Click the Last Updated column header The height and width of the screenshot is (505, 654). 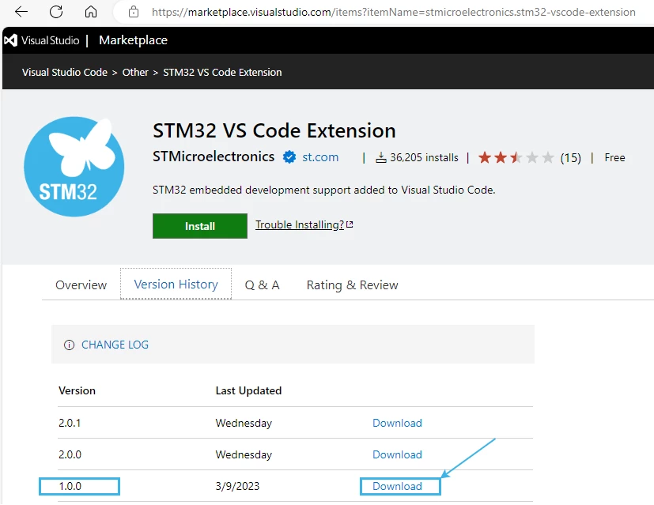(248, 390)
